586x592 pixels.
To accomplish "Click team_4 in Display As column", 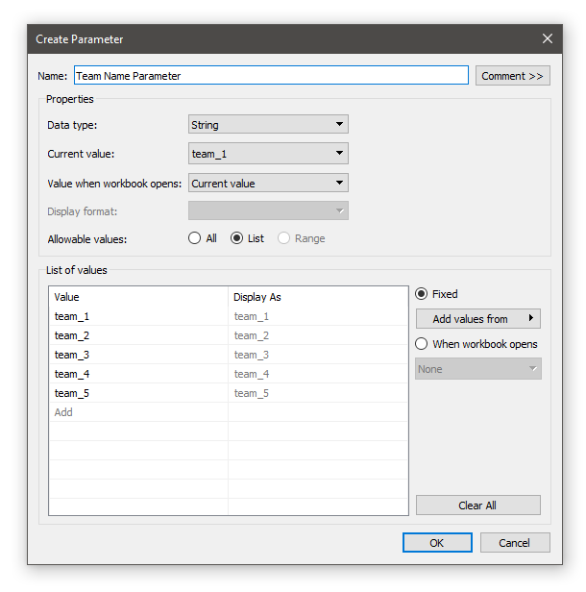I will (318, 374).
